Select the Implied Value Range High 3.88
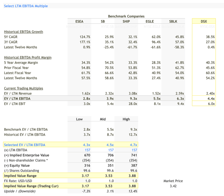The width and height of the screenshot is (224, 196). (x=133, y=176)
